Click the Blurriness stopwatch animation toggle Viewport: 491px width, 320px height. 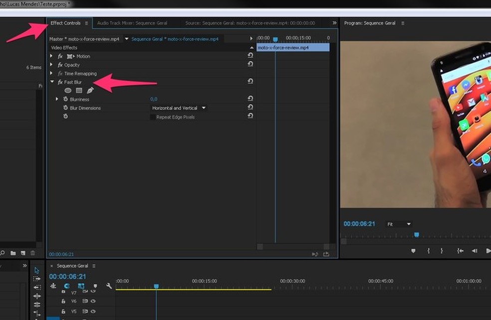[65, 99]
